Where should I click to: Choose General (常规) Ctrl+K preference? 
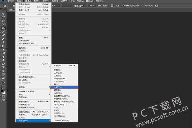pos(64,66)
